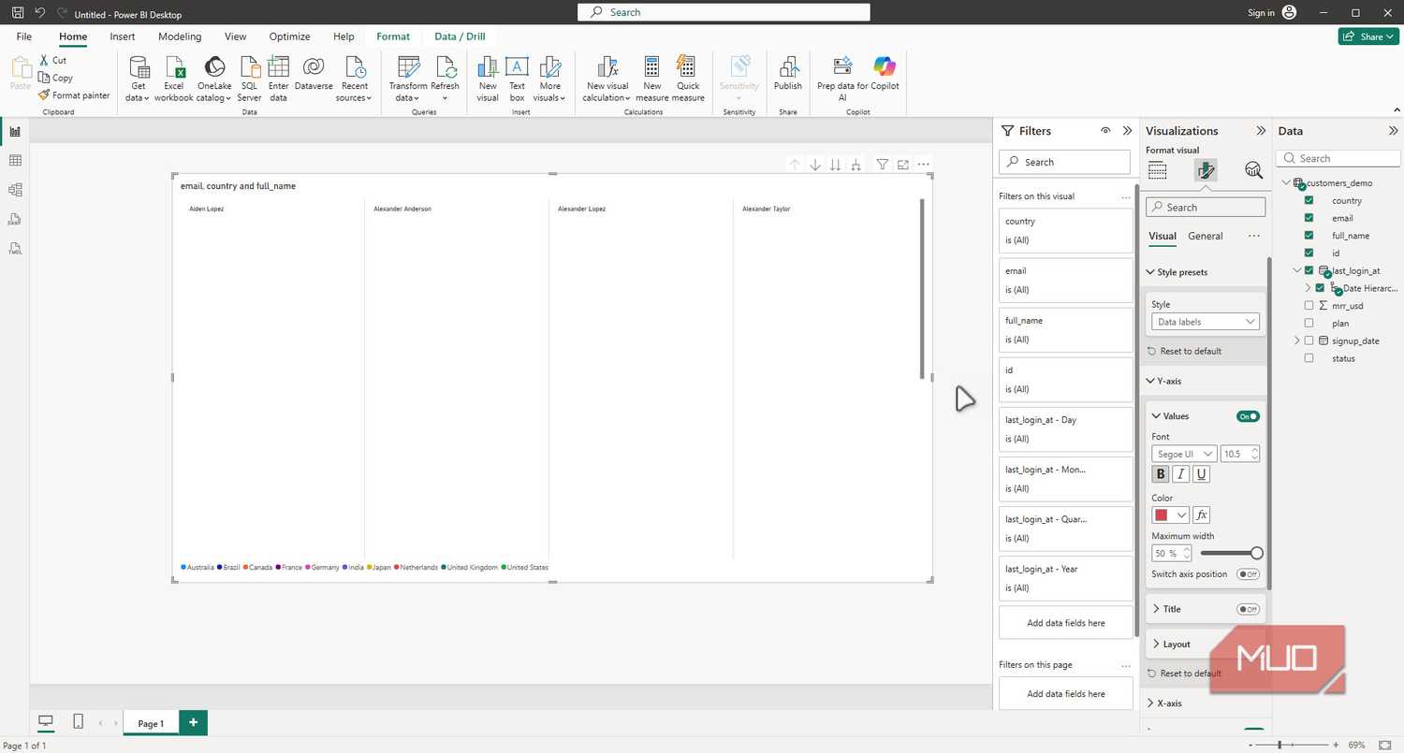Open the Get data menu
1404x753 pixels.
click(139, 79)
